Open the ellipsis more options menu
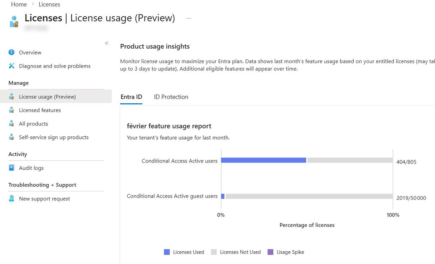435x264 pixels. pos(188,18)
